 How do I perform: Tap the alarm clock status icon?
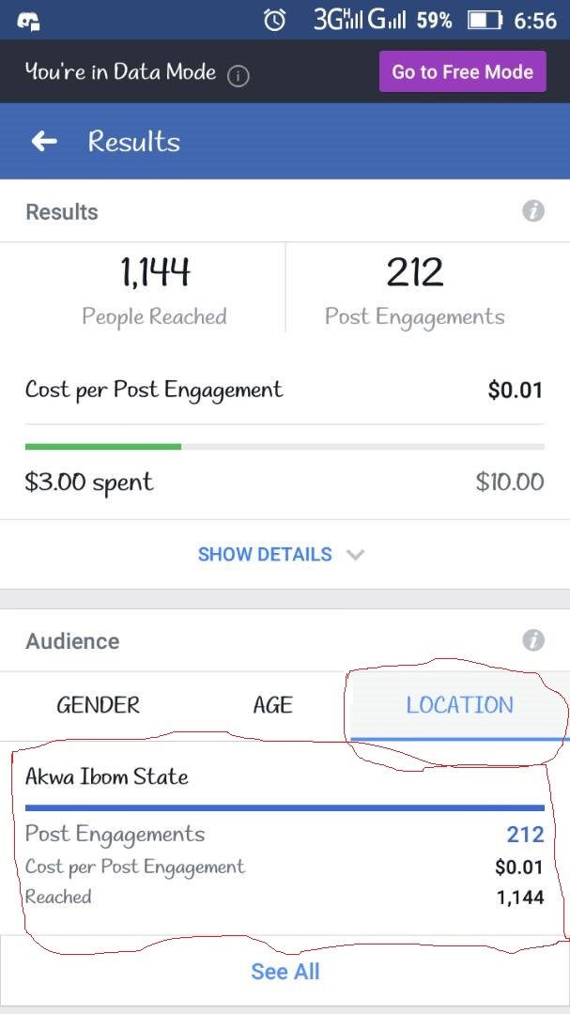coord(274,20)
